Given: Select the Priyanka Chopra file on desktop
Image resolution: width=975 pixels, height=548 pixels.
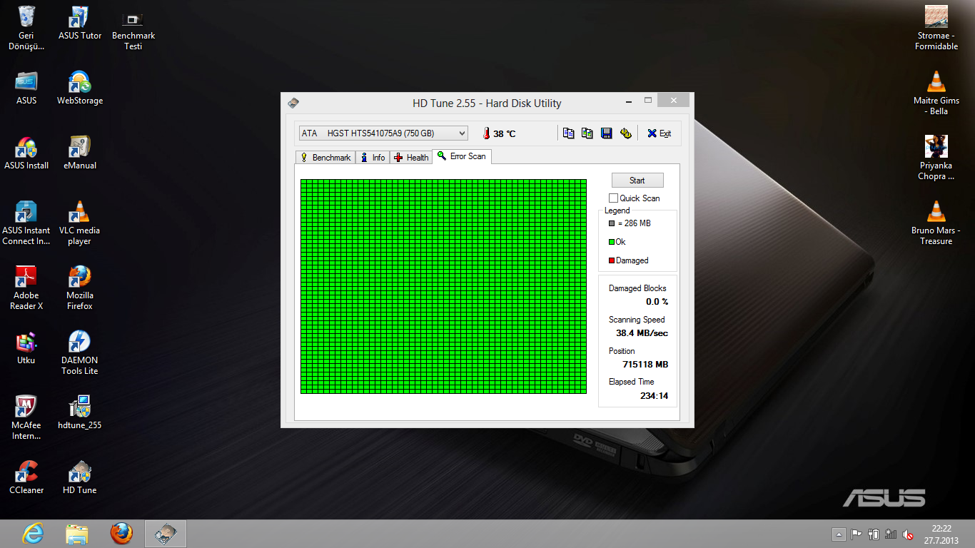Looking at the screenshot, I should tap(936, 158).
